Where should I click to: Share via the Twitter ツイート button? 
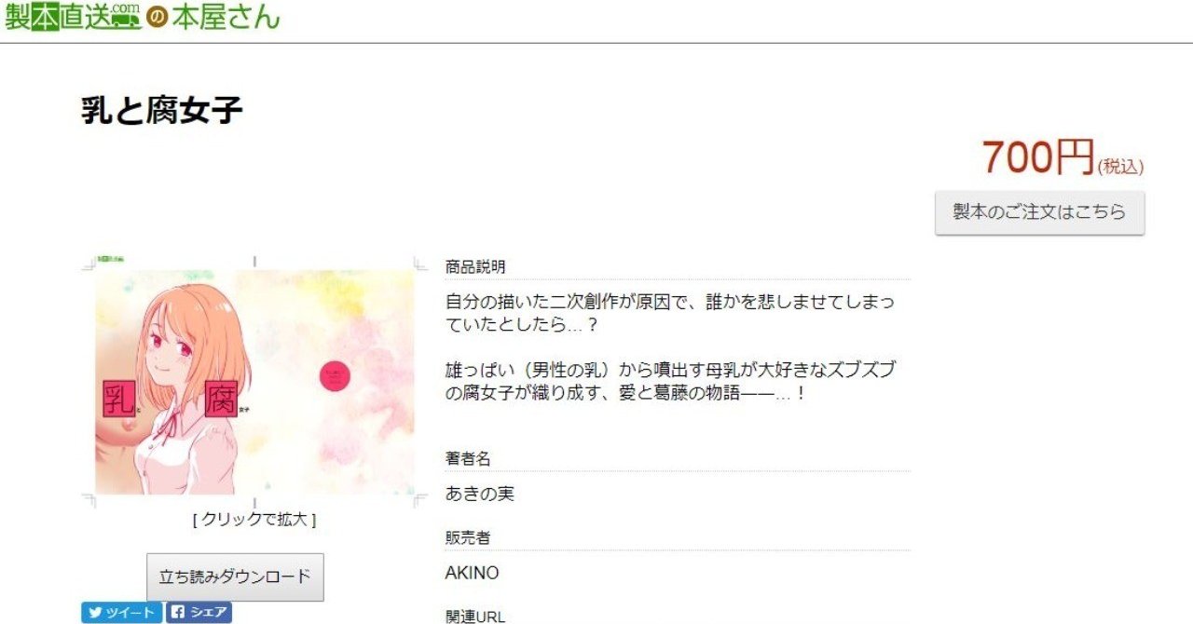121,613
